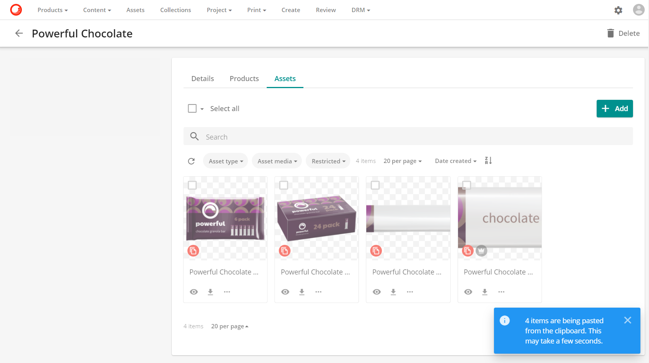
Task: Switch to the Details tab
Action: tap(202, 79)
